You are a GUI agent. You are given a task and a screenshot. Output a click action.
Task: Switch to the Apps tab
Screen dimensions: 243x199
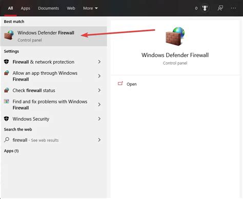coord(26,8)
